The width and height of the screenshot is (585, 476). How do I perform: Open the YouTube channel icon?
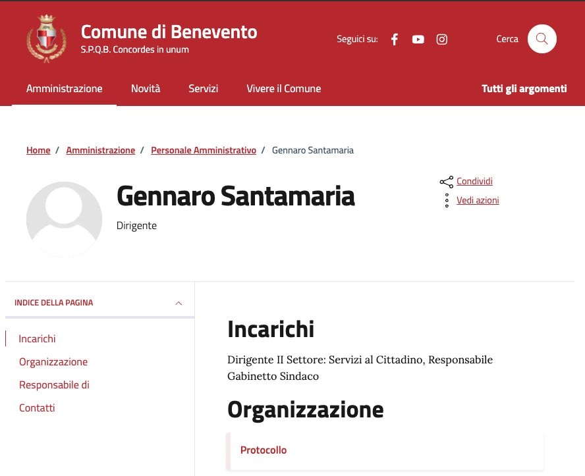[x=418, y=40]
